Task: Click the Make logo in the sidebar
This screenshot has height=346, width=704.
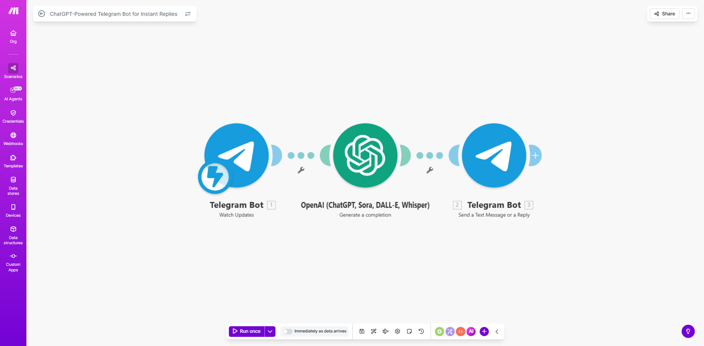Action: click(13, 11)
